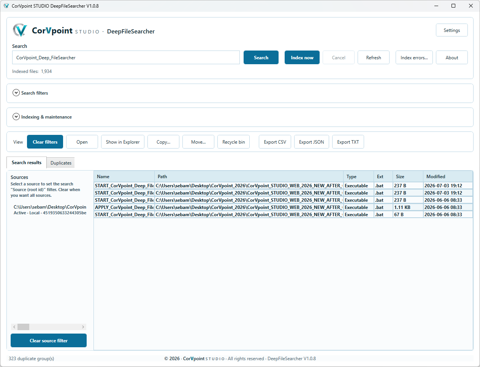This screenshot has height=367, width=480.
Task: Click the title bar app icon
Action: 6,6
